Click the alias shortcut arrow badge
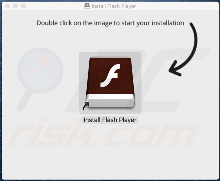220x181 pixels. point(86,105)
